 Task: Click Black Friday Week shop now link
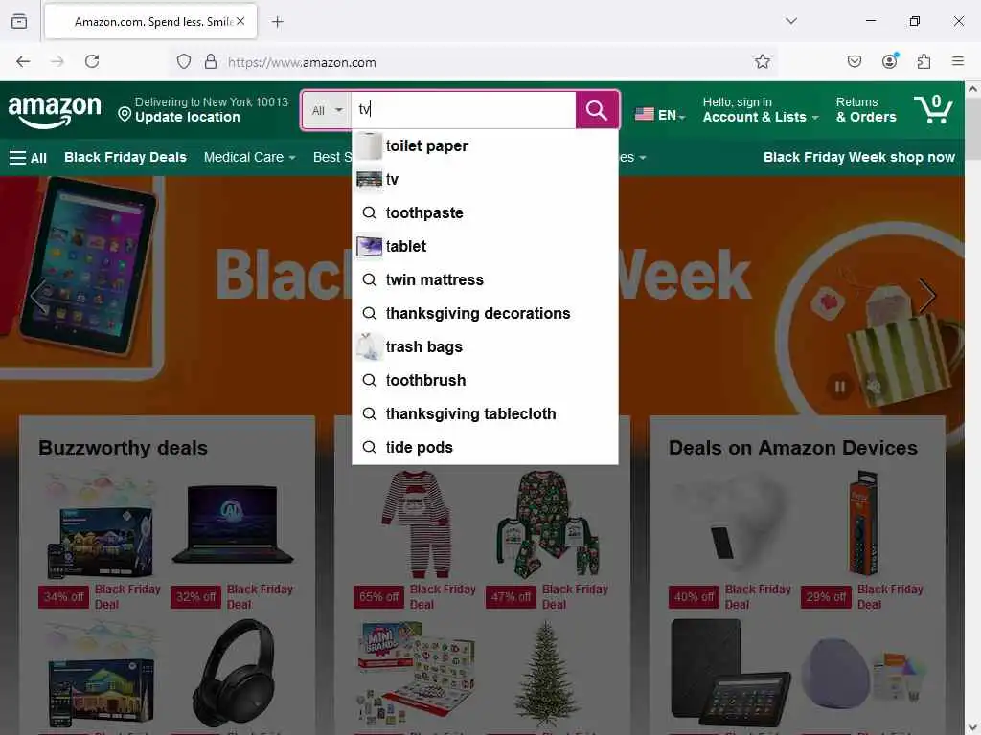point(859,158)
